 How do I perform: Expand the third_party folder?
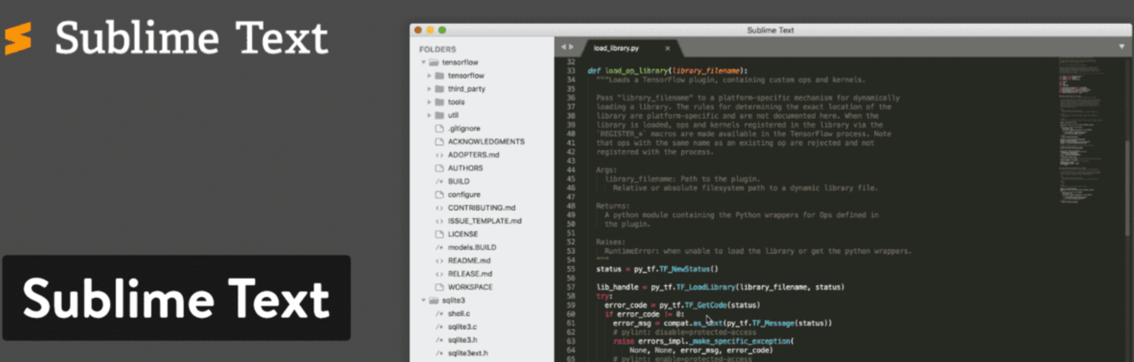[x=429, y=89]
